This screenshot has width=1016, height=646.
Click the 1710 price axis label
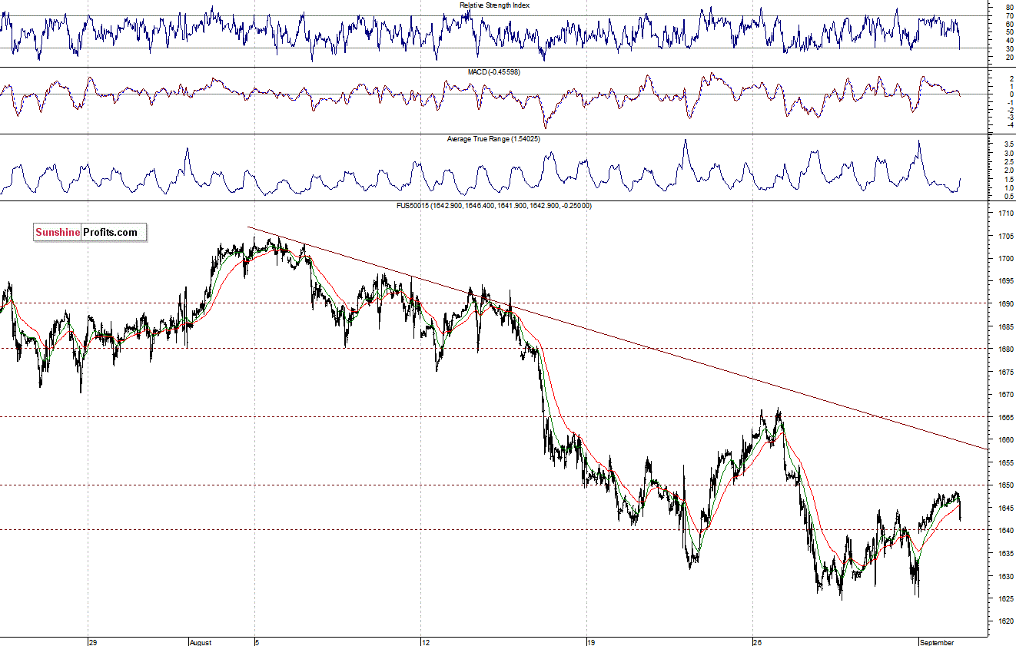pos(1004,213)
